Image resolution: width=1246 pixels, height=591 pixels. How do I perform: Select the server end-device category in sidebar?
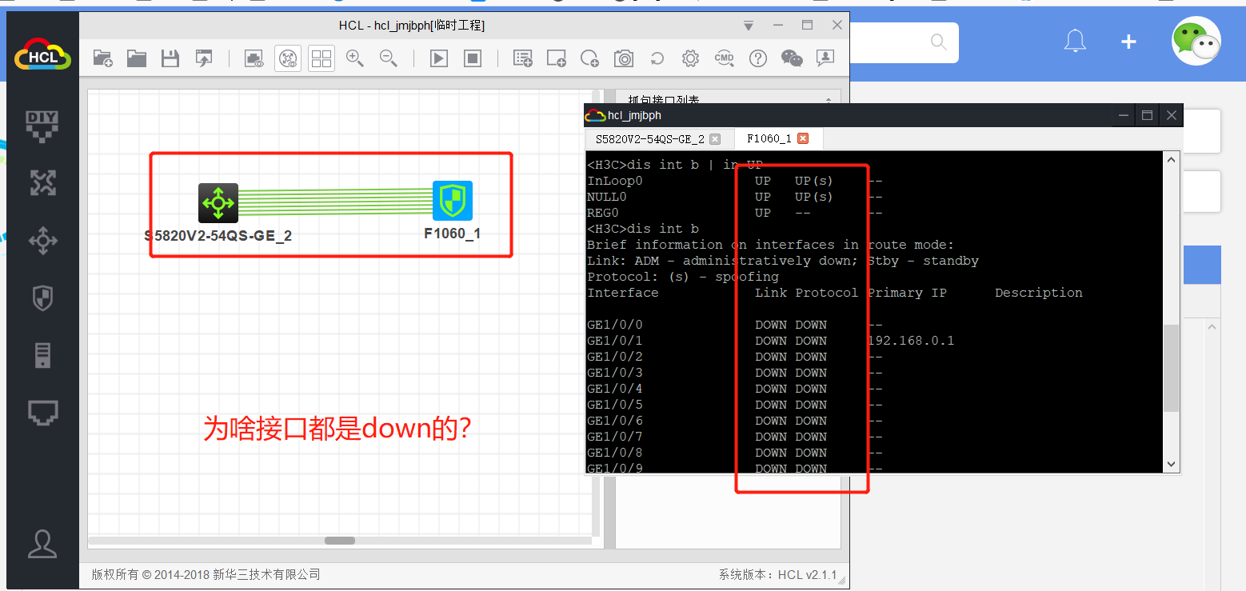[42, 355]
